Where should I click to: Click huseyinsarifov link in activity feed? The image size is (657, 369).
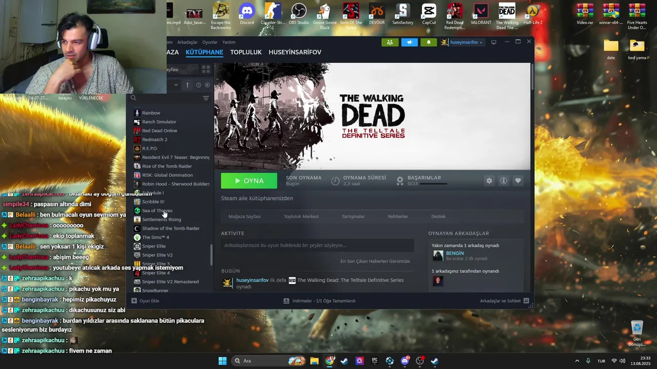point(252,280)
